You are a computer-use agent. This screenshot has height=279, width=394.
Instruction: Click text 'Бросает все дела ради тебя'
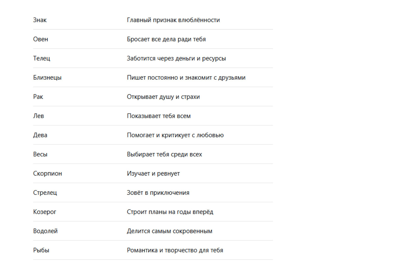tap(166, 39)
